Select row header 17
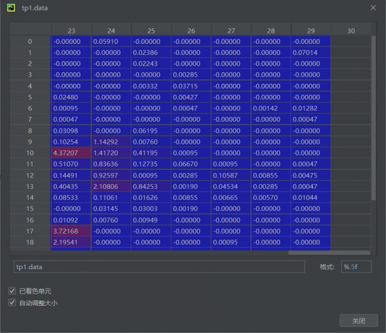Image resolution: width=386 pixels, height=333 pixels. point(30,231)
